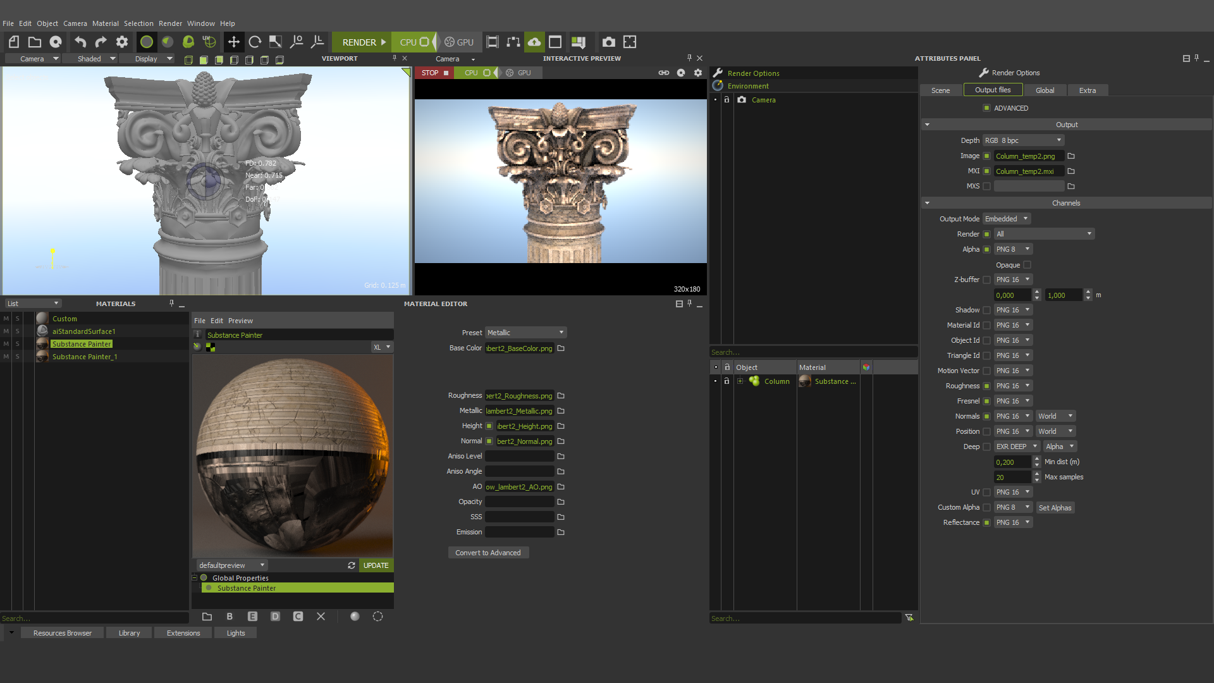Open the Preset Metallic dropdown

pyautogui.click(x=525, y=333)
